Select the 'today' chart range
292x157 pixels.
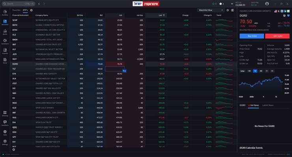[x=242, y=71]
